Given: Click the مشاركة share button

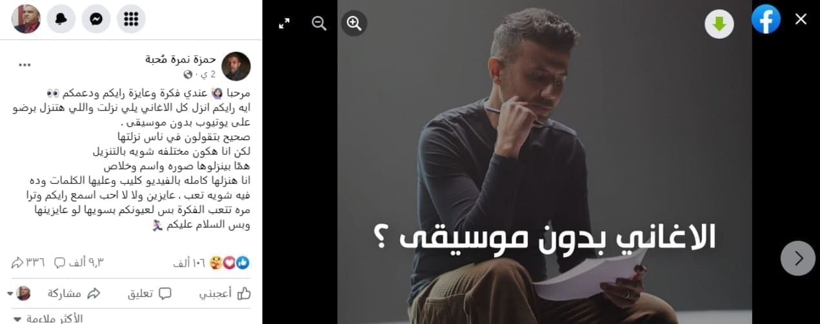Looking at the screenshot, I should 75,294.
